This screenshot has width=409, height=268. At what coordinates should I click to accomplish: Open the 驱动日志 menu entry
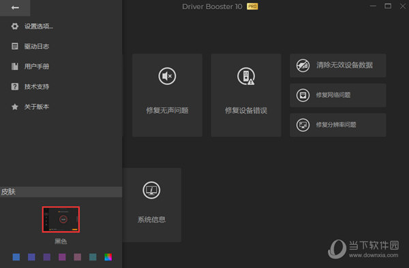click(x=37, y=46)
